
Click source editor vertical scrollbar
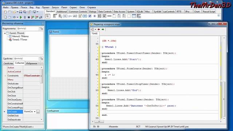pos(224,78)
